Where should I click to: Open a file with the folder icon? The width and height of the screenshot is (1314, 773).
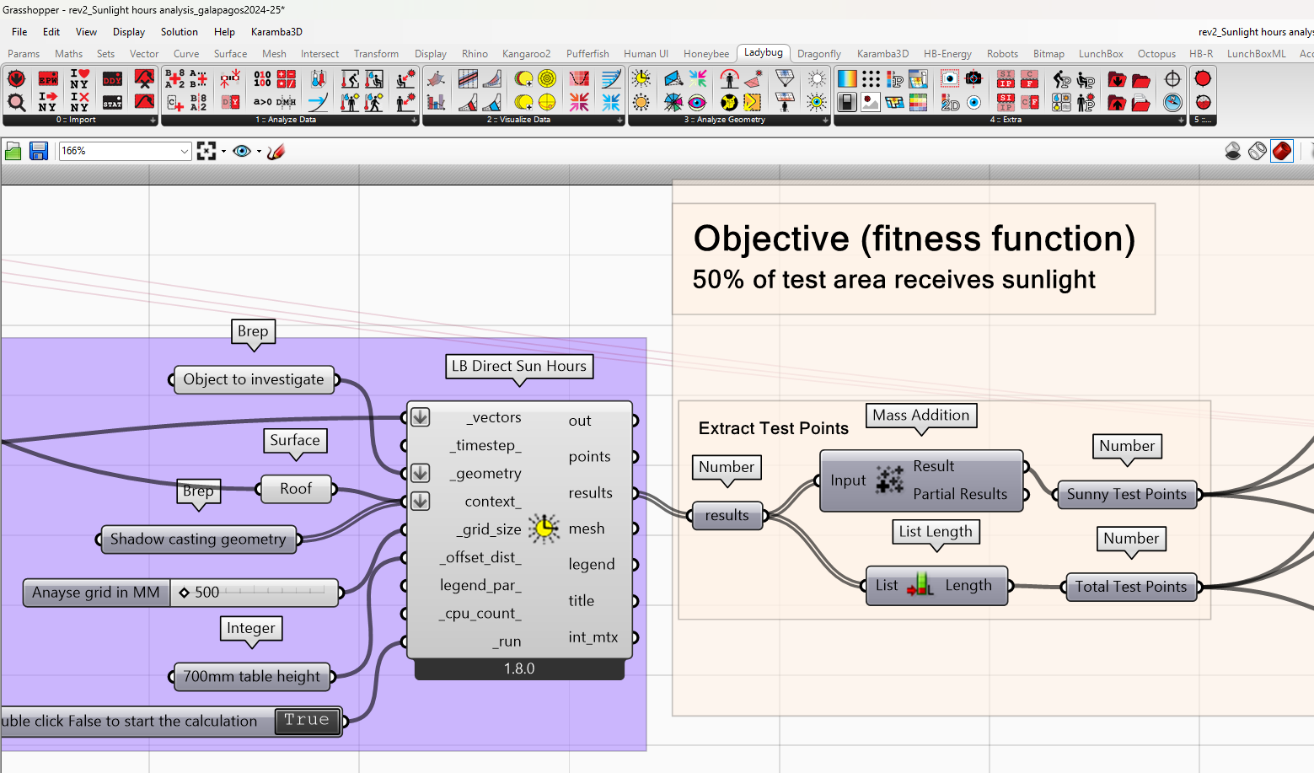click(x=13, y=151)
